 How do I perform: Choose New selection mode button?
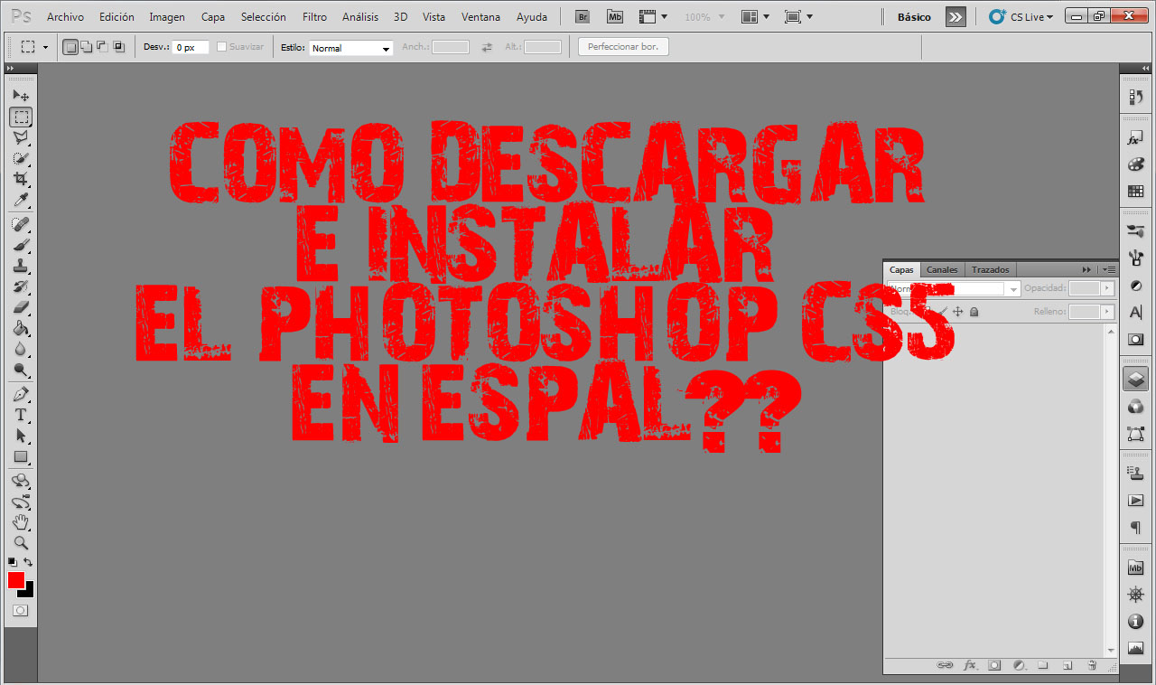tap(70, 47)
